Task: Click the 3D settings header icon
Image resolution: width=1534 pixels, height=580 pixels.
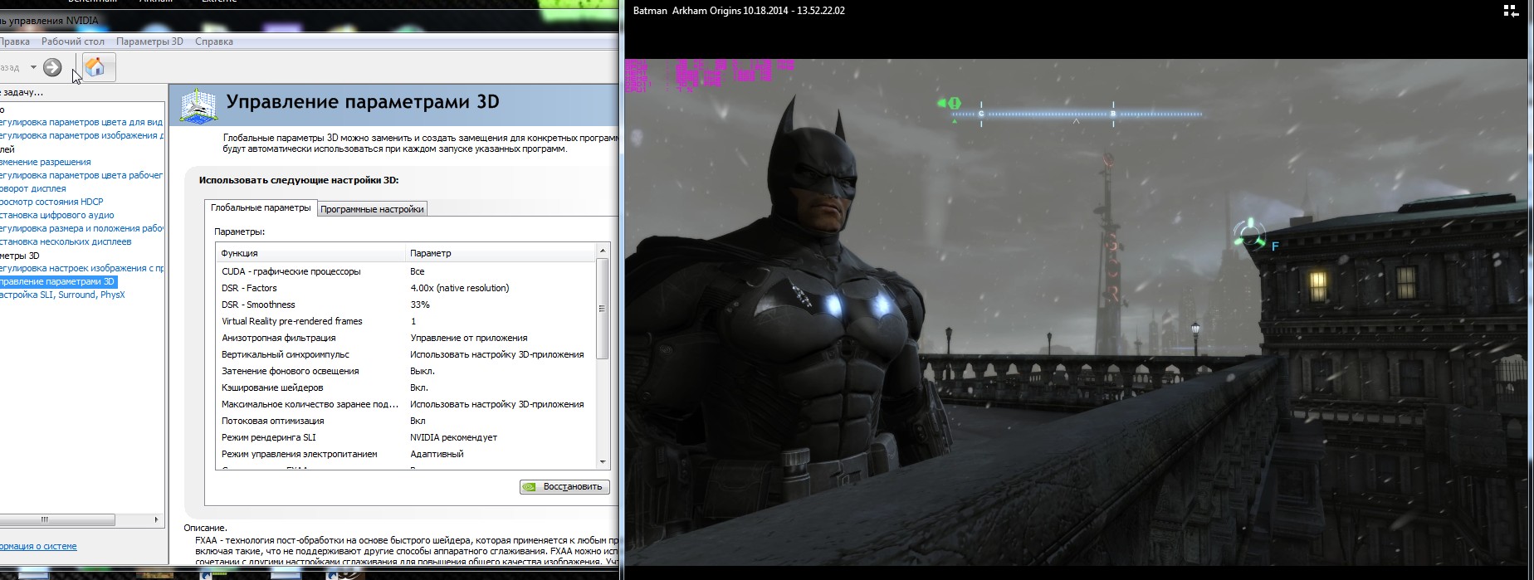Action: click(198, 106)
